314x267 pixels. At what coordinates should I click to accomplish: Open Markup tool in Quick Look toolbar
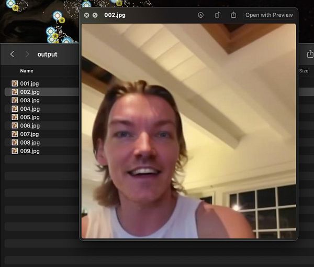tap(200, 15)
